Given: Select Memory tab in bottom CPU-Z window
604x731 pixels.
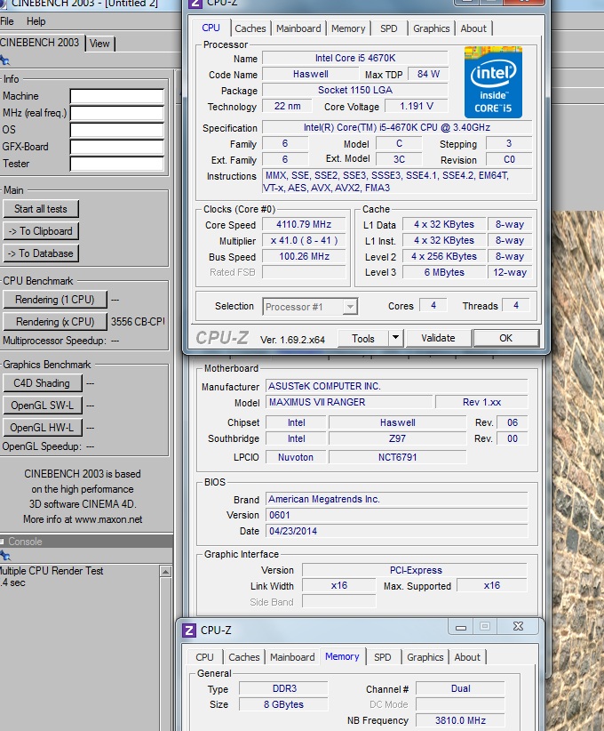Looking at the screenshot, I should point(342,656).
